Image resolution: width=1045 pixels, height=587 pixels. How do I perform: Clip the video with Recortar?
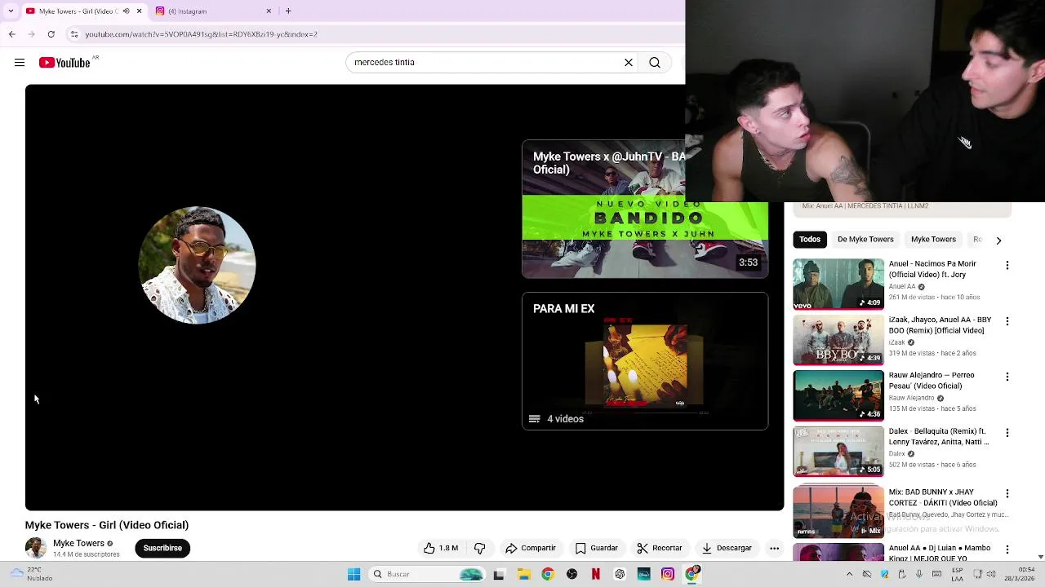pos(660,548)
